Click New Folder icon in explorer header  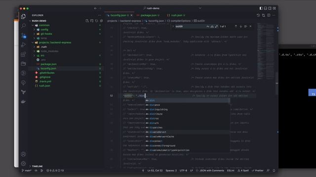click(92, 21)
